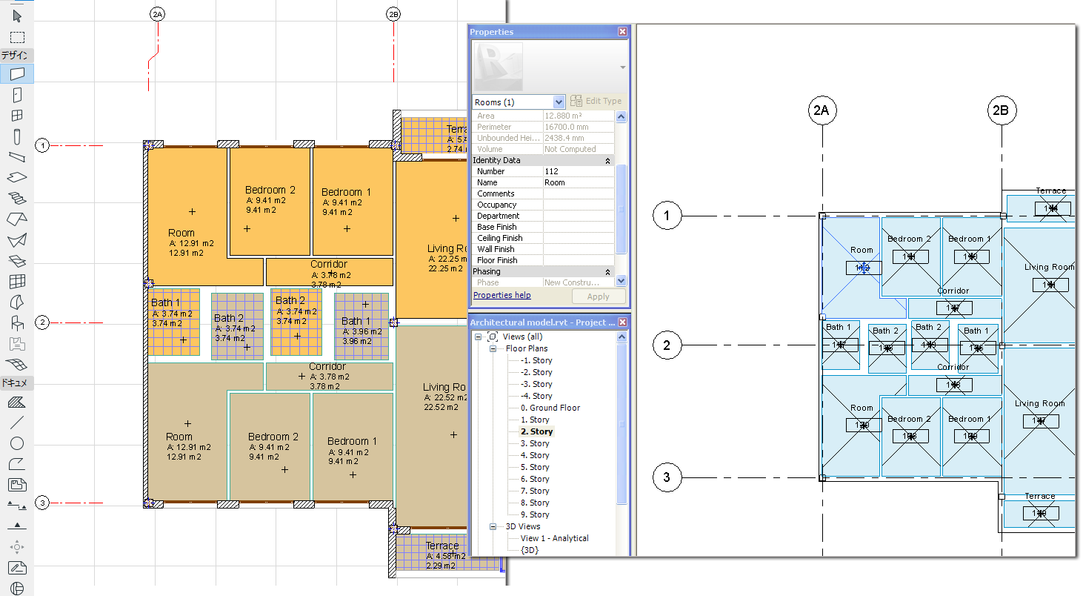The width and height of the screenshot is (1083, 596).
Task: Click the Project Browser scrollbar up arrow
Action: click(x=622, y=337)
